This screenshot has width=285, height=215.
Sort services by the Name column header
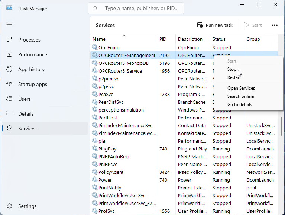(x=99, y=39)
